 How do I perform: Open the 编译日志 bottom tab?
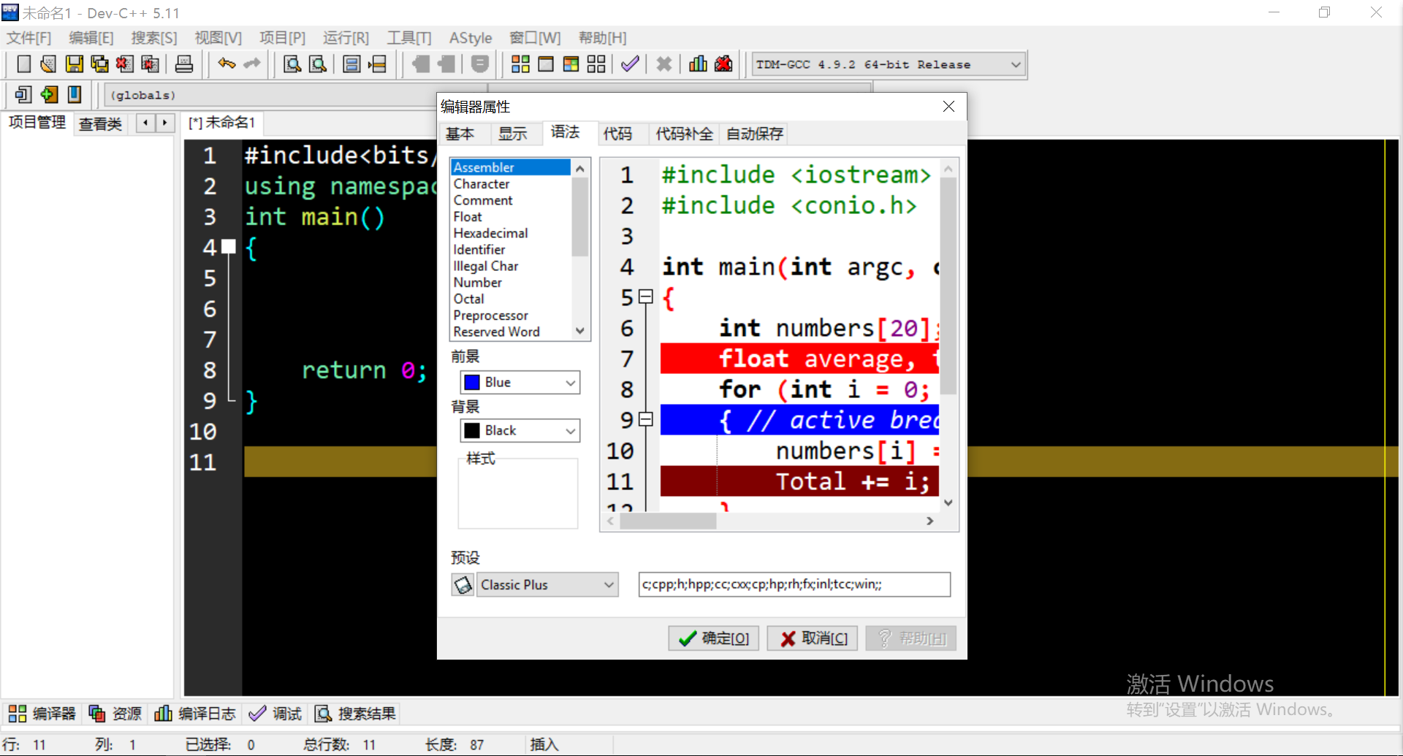[x=195, y=714]
